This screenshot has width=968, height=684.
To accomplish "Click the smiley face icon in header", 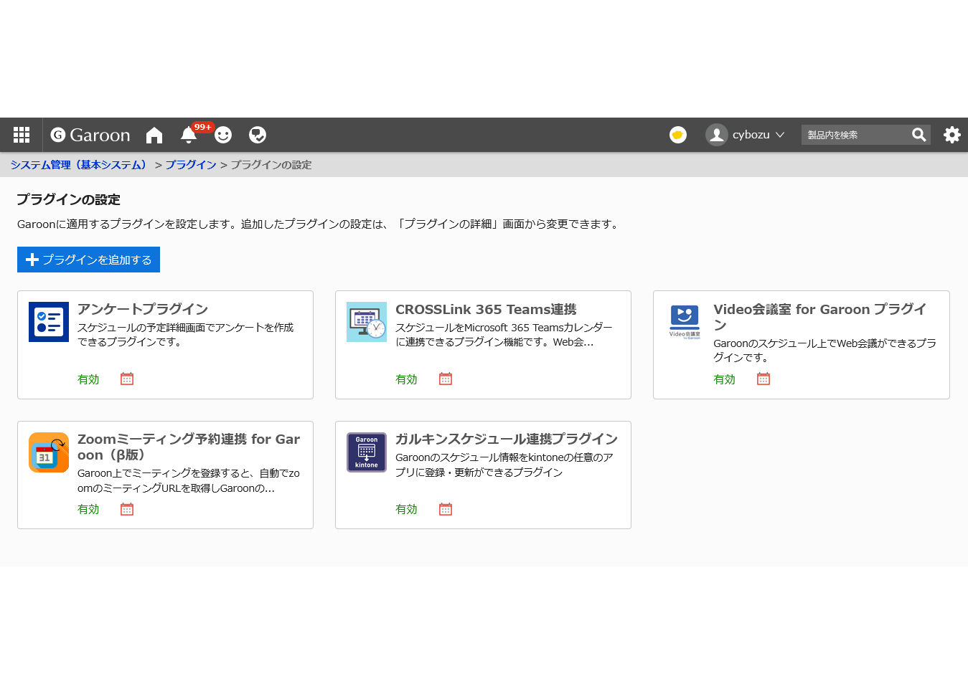I will [223, 135].
